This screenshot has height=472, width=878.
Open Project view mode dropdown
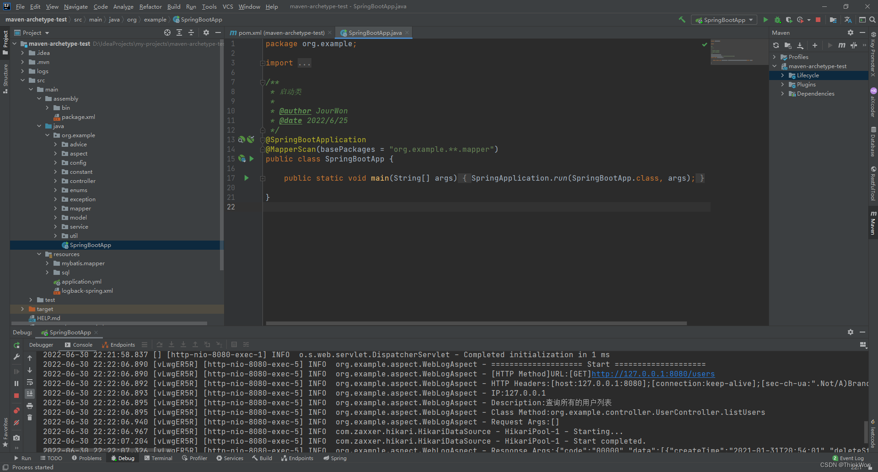tap(32, 32)
